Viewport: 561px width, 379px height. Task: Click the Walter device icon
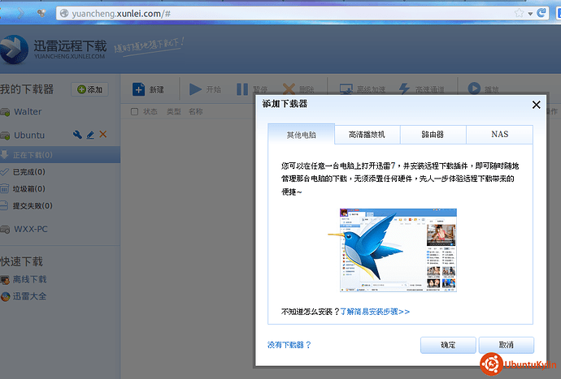click(5, 113)
